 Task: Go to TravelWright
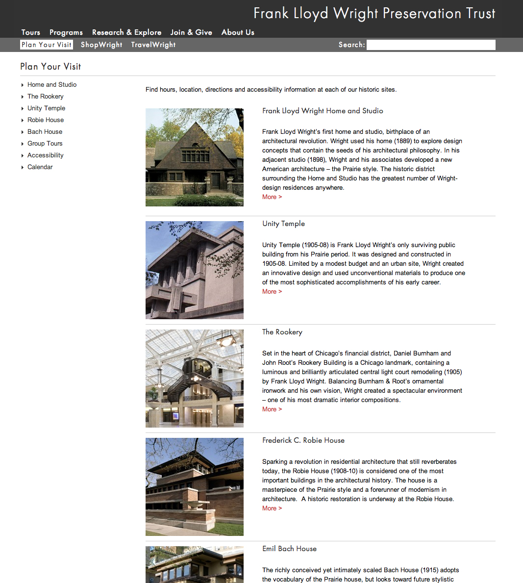coord(153,45)
